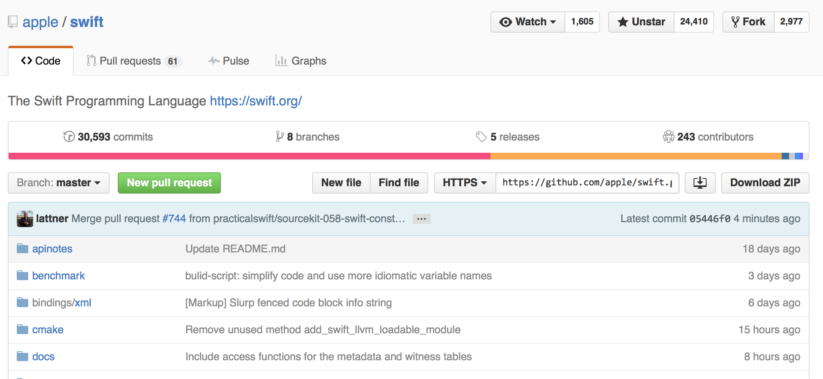
Task: View the 5 releases
Action: (508, 137)
